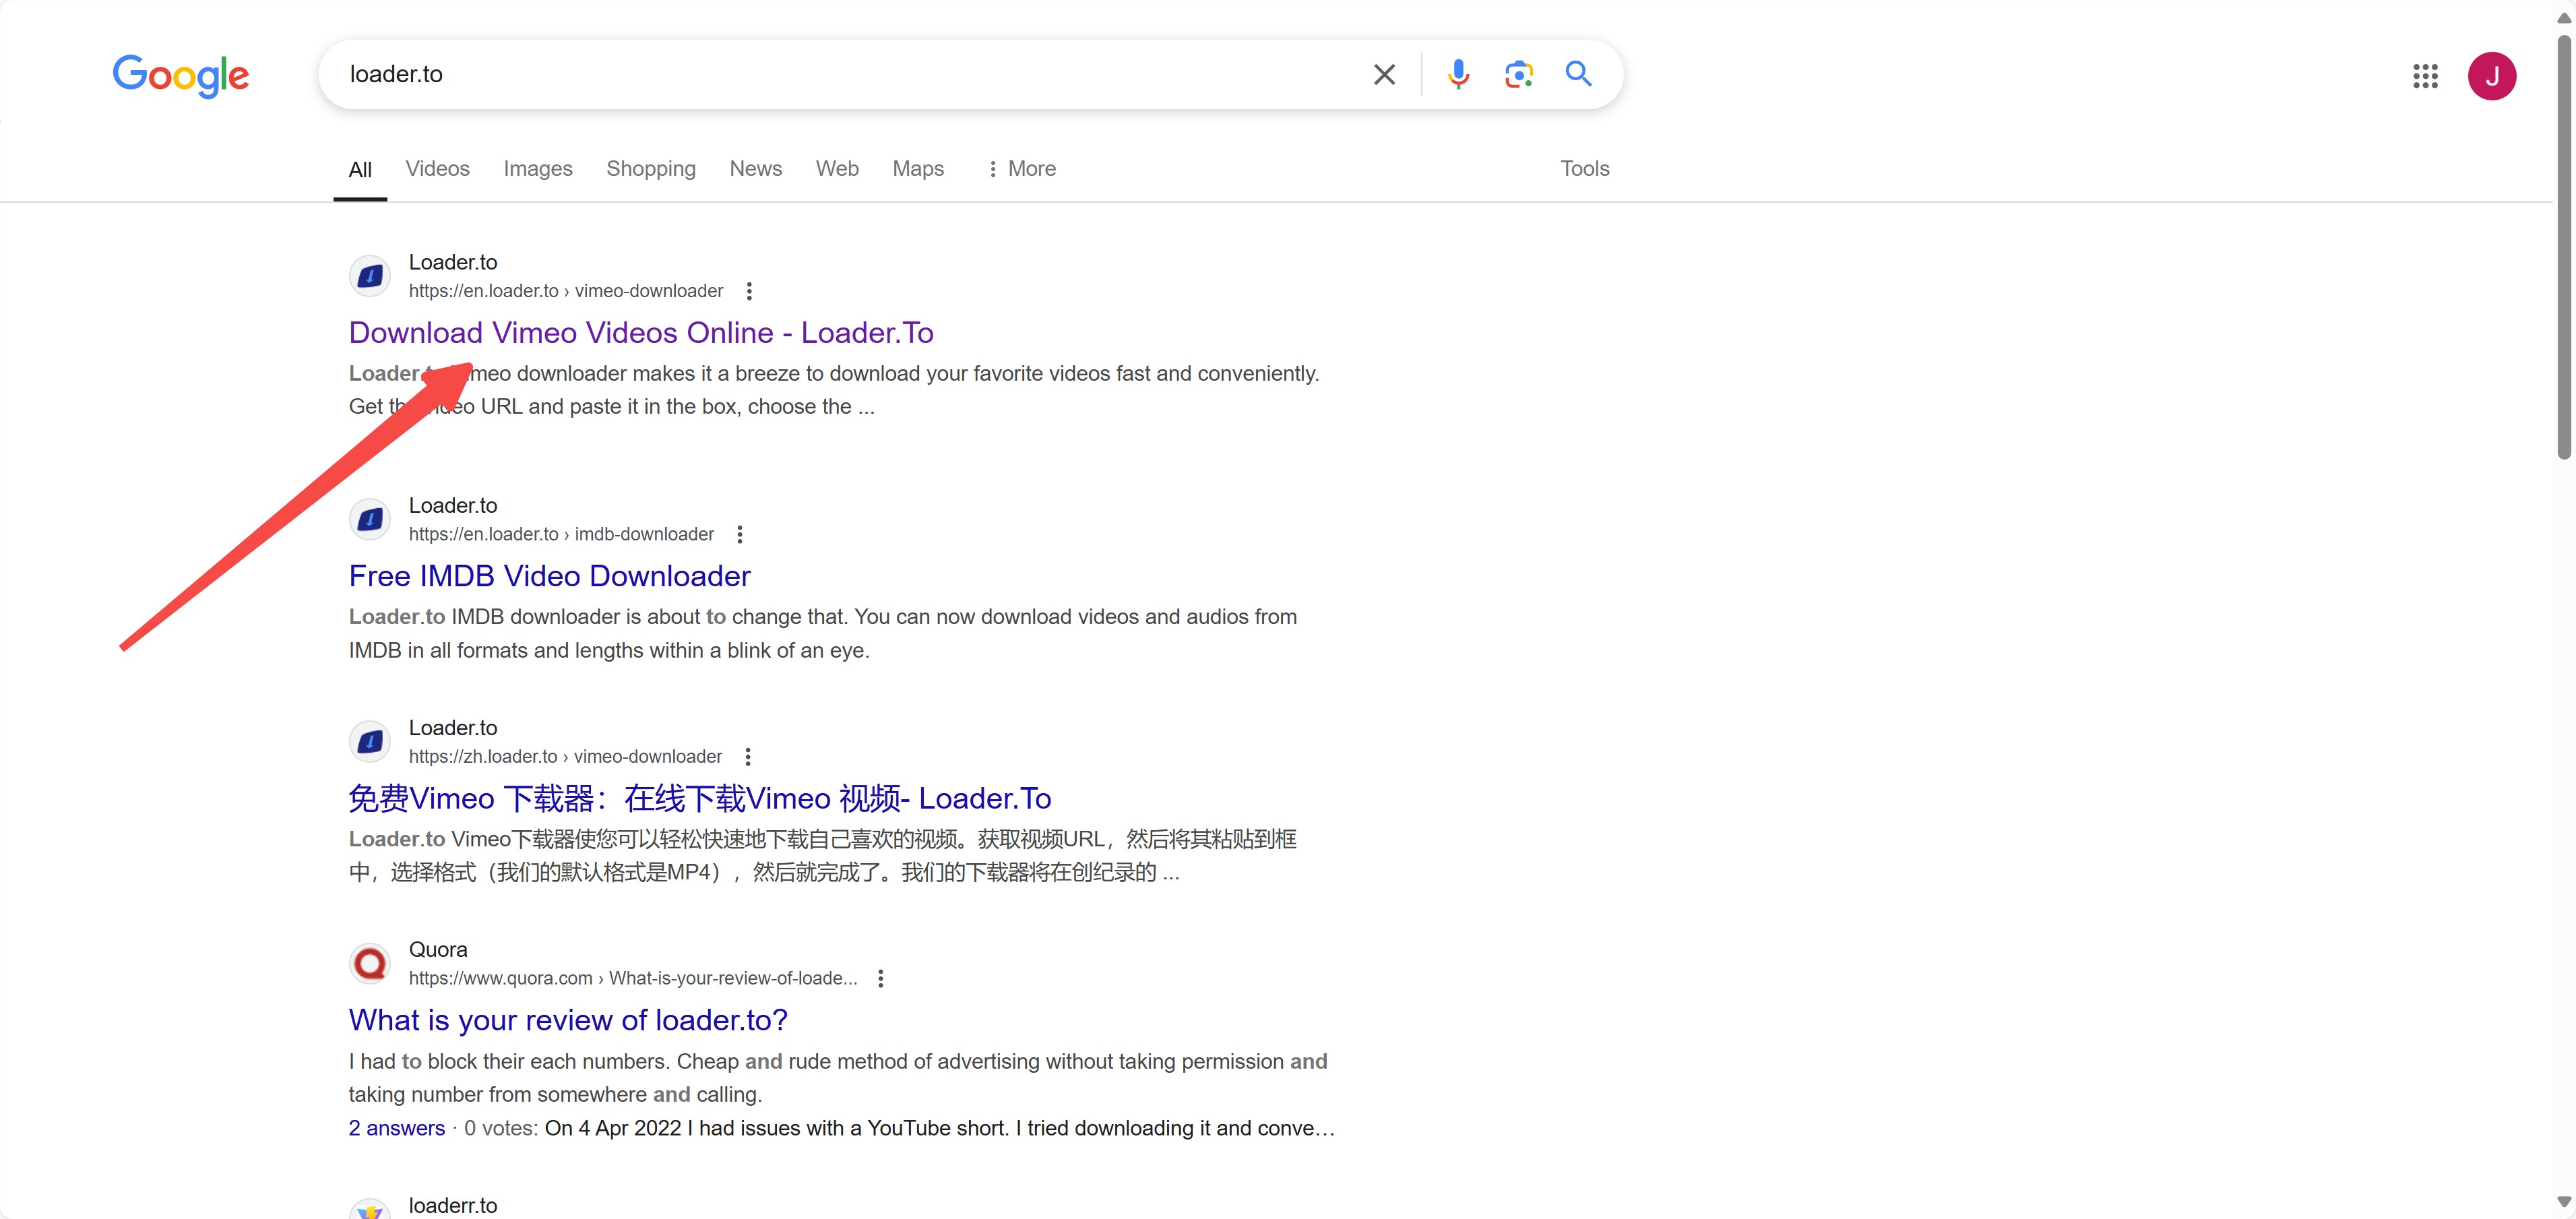Image resolution: width=2576 pixels, height=1219 pixels.
Task: Click the magnifying glass search button
Action: coord(1578,74)
